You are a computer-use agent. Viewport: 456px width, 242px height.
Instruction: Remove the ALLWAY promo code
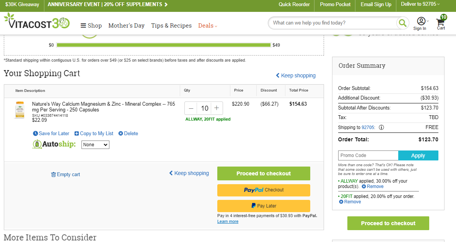373,186
